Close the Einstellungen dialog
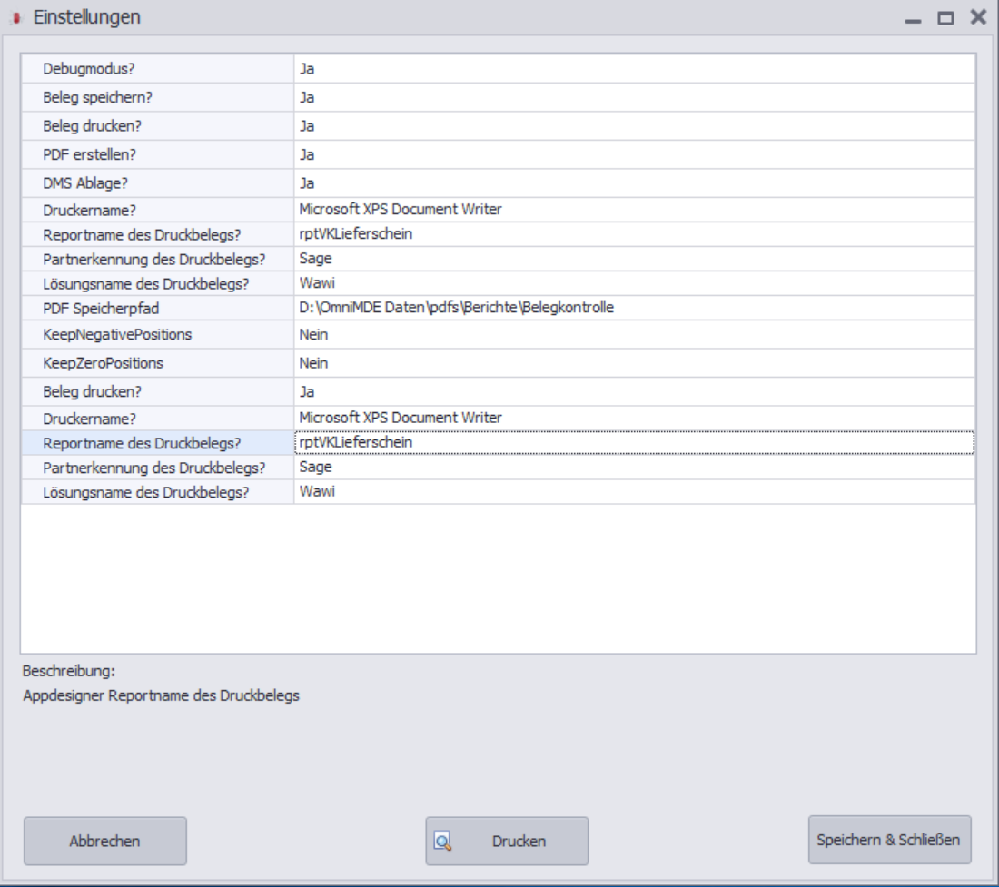The height and width of the screenshot is (887, 999). click(979, 17)
